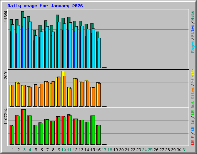Click the Sites legend label

(x=193, y=93)
